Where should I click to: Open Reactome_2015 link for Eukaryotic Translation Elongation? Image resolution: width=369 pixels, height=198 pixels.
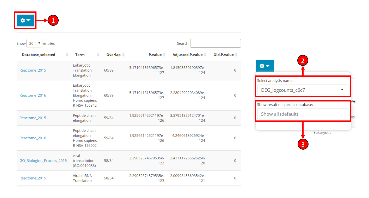[33, 70]
